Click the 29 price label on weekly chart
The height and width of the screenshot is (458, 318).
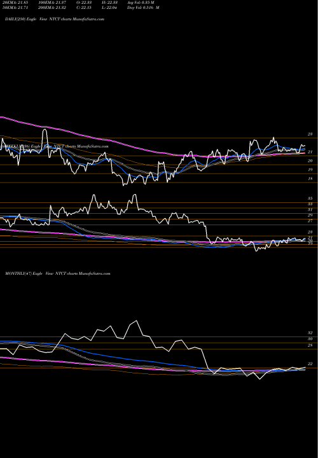coord(310,216)
